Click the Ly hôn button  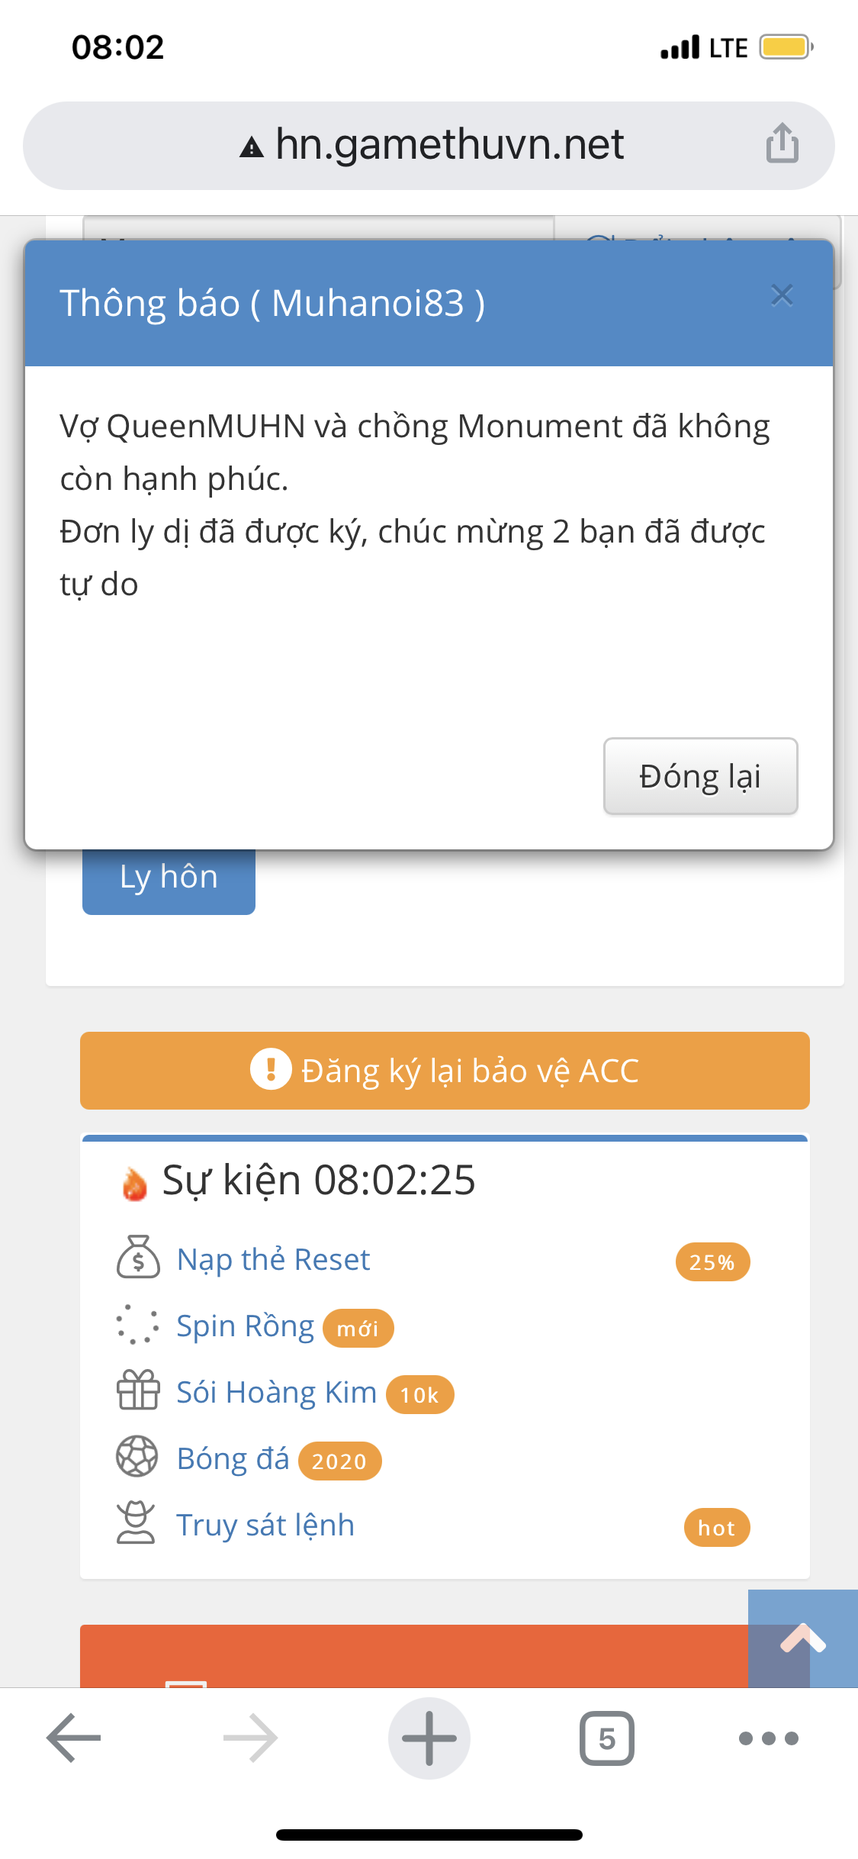[169, 878]
